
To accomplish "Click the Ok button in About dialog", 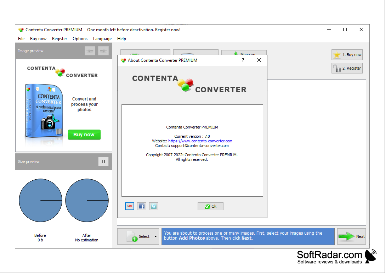I will pyautogui.click(x=210, y=206).
